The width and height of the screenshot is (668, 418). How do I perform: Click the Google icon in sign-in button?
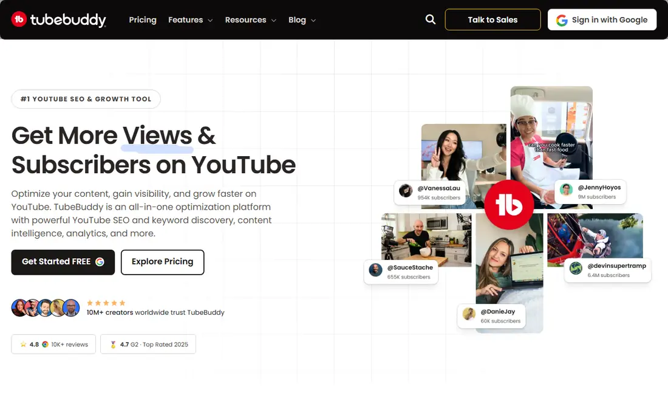coord(562,20)
